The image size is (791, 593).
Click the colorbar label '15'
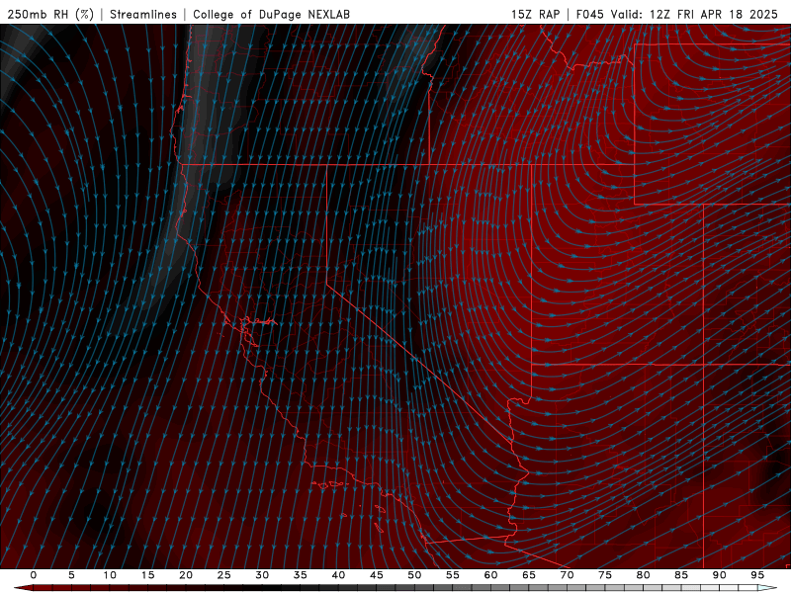coord(147,575)
